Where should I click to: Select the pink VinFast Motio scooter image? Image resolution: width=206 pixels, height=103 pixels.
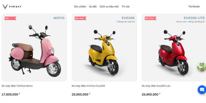pos(35,50)
